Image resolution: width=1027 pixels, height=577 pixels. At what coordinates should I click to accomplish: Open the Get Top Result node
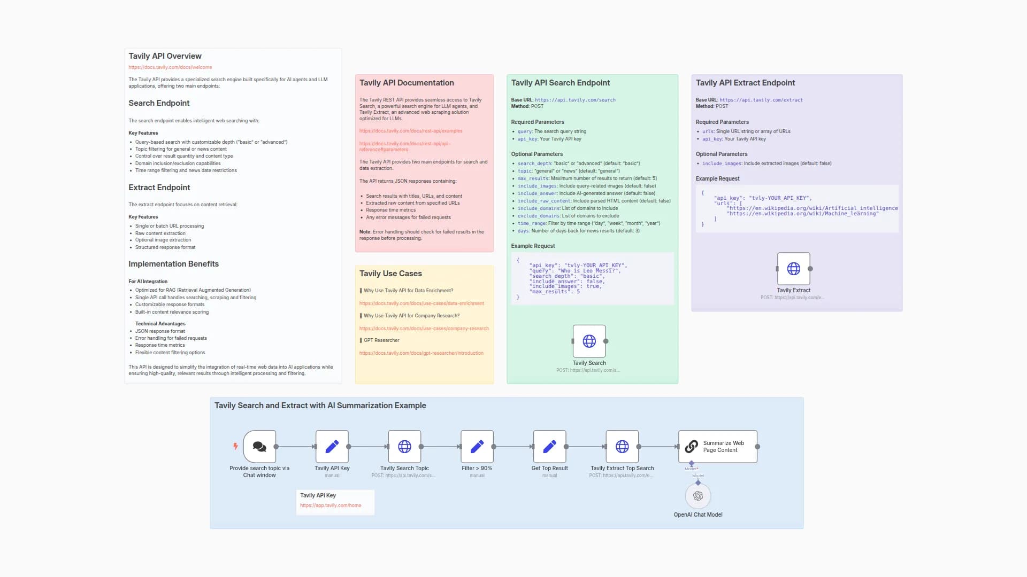click(x=550, y=447)
